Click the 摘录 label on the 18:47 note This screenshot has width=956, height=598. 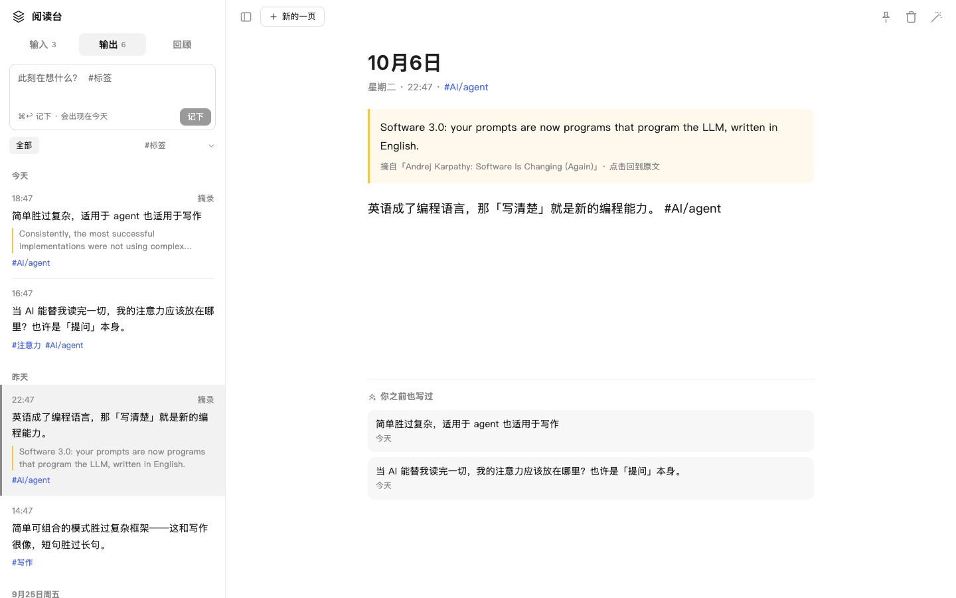pyautogui.click(x=206, y=199)
